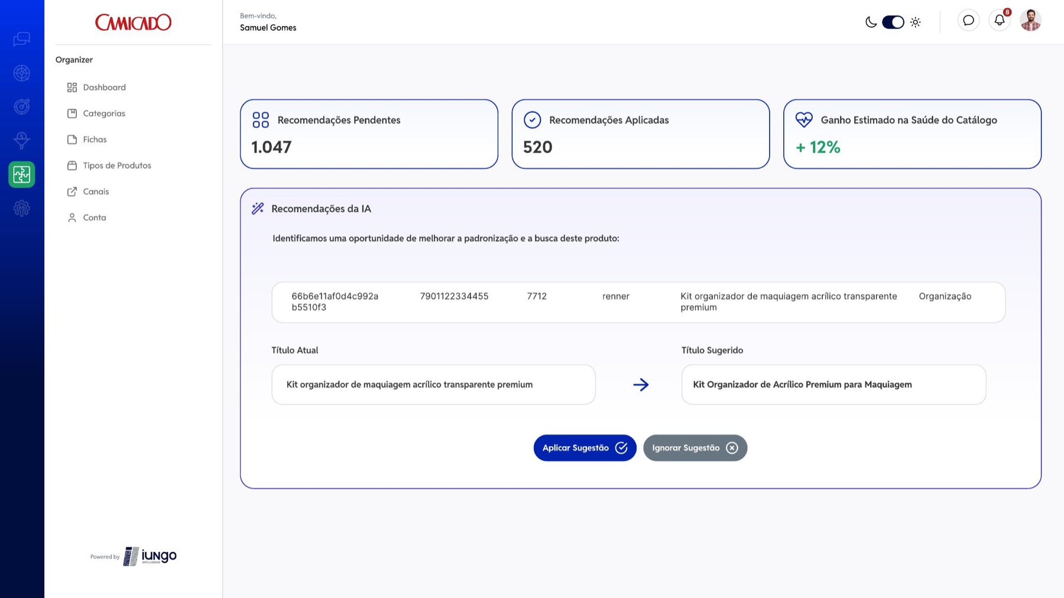Open the gear brain icon in blue rail
The width and height of the screenshot is (1064, 598).
(x=22, y=208)
